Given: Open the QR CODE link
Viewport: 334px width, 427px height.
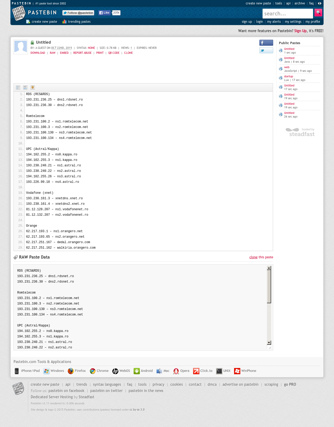Looking at the screenshot, I should pos(114,53).
